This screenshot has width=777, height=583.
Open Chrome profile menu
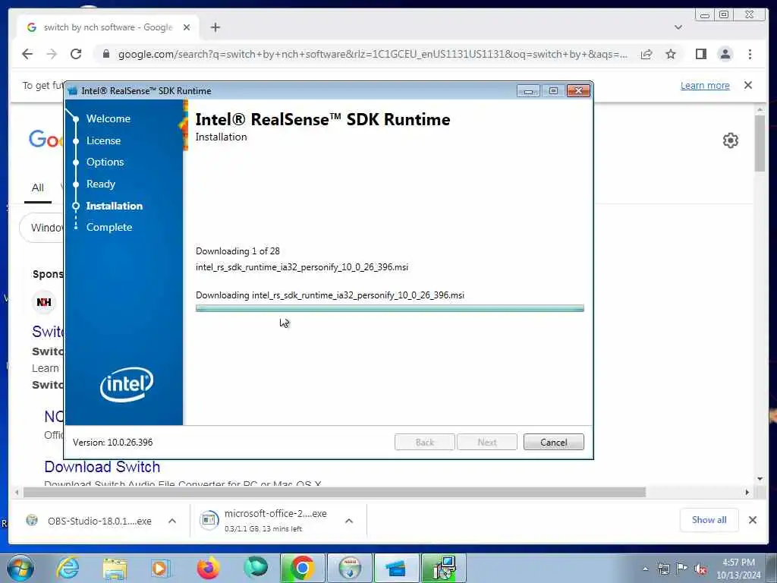[725, 54]
